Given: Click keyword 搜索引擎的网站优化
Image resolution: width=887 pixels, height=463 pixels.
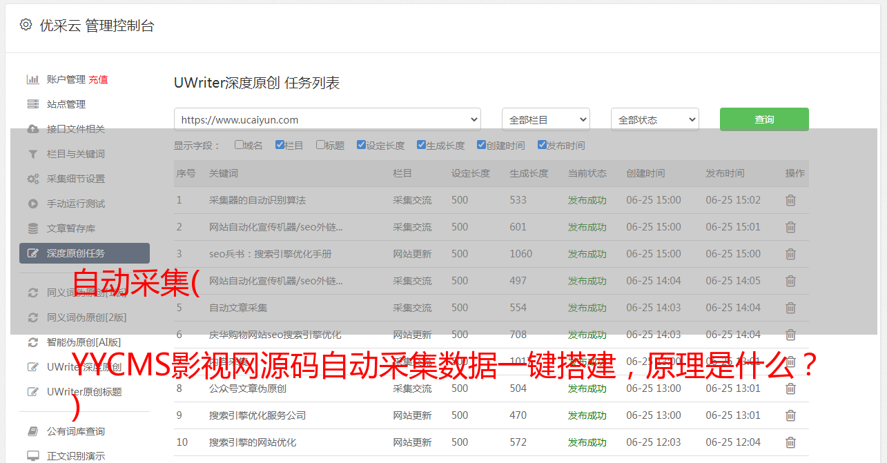Looking at the screenshot, I should point(253,442).
